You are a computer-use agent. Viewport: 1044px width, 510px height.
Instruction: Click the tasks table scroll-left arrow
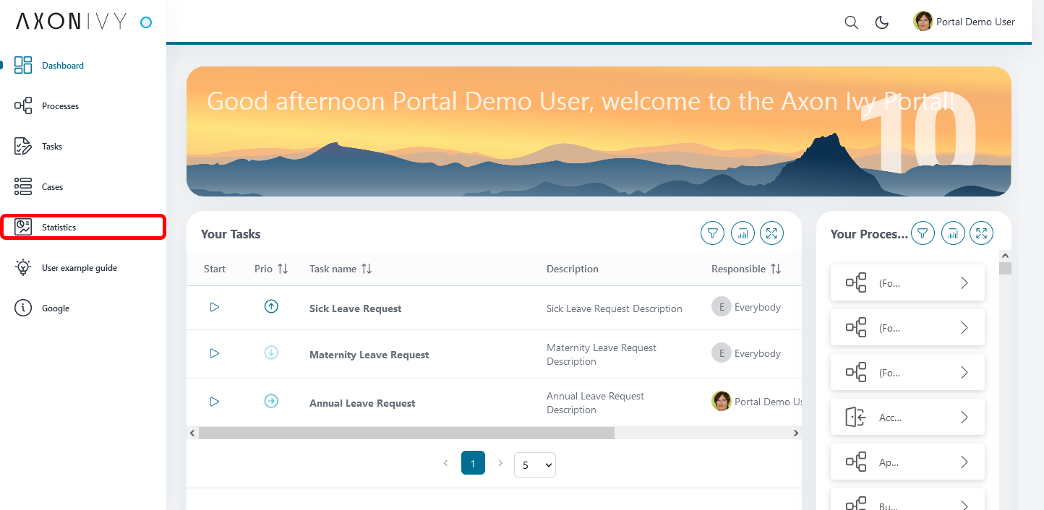tap(192, 433)
